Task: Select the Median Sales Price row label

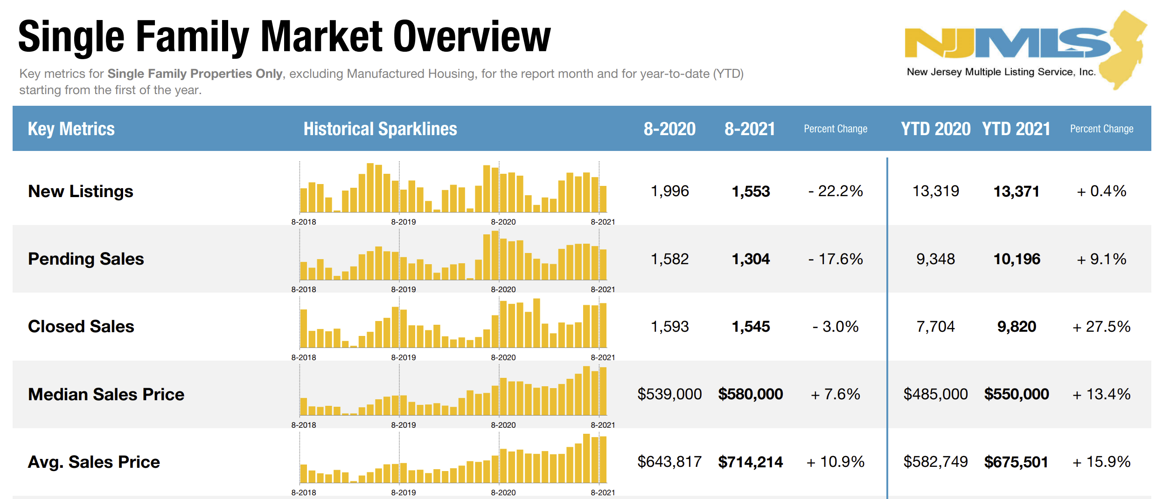Action: tap(106, 394)
